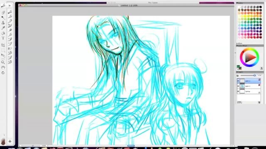Toggle the lock icon on the middle layer

[x=259, y=85]
